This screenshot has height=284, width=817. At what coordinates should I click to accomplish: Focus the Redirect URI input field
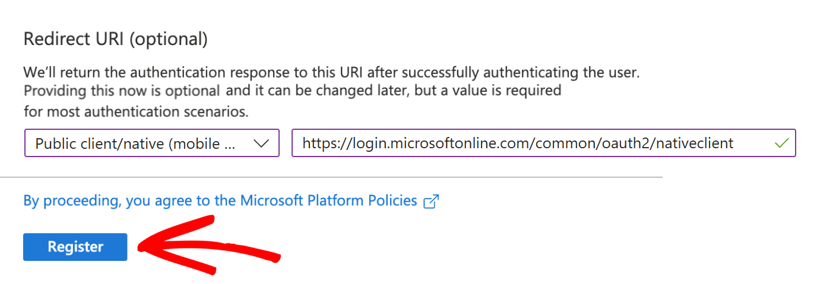(534, 143)
